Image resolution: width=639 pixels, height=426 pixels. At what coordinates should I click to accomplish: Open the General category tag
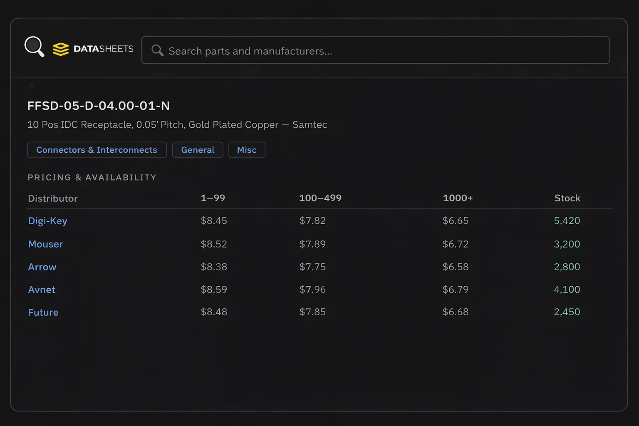198,150
